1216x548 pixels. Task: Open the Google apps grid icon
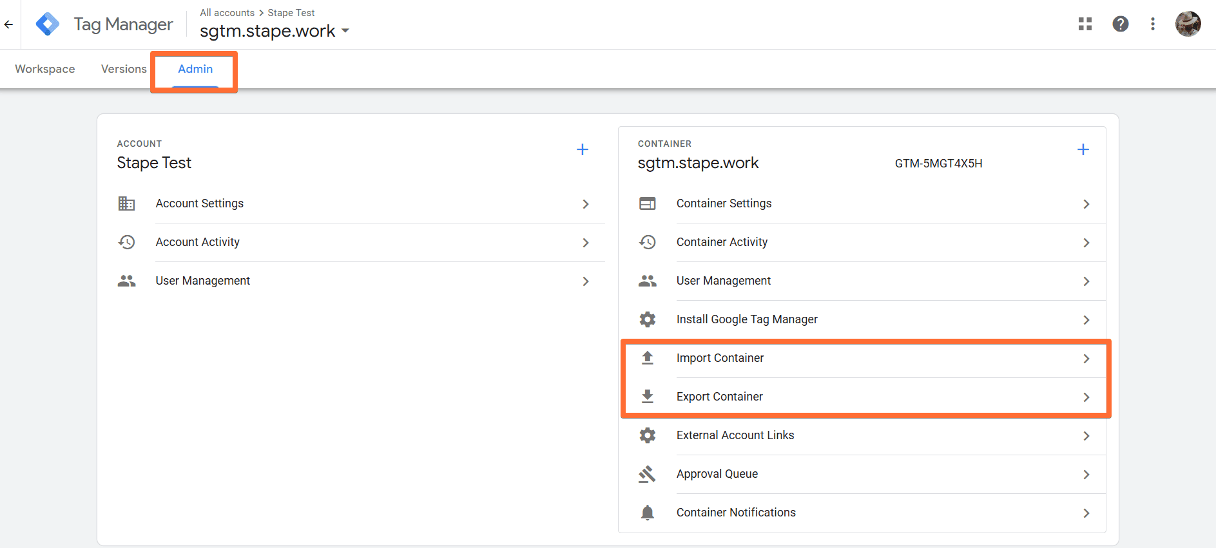(x=1085, y=24)
